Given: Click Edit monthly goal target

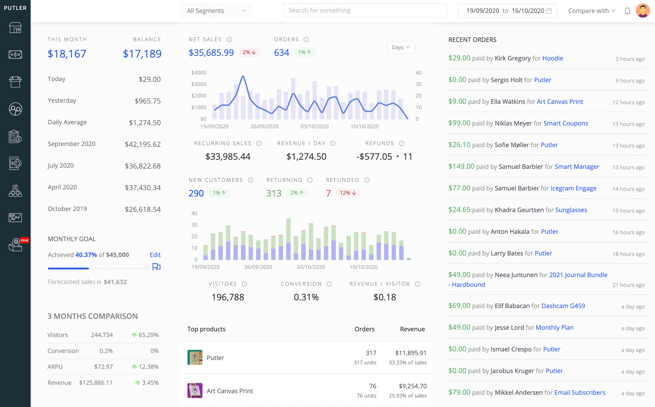Looking at the screenshot, I should coord(155,255).
